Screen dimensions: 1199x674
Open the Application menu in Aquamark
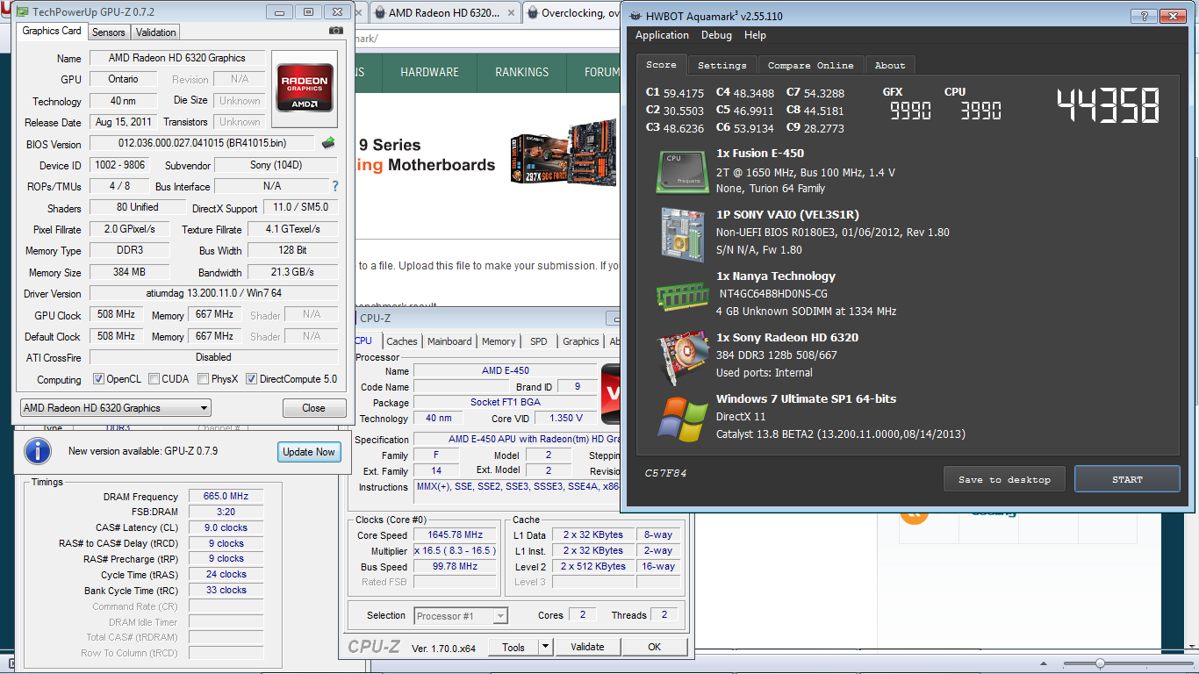point(662,35)
